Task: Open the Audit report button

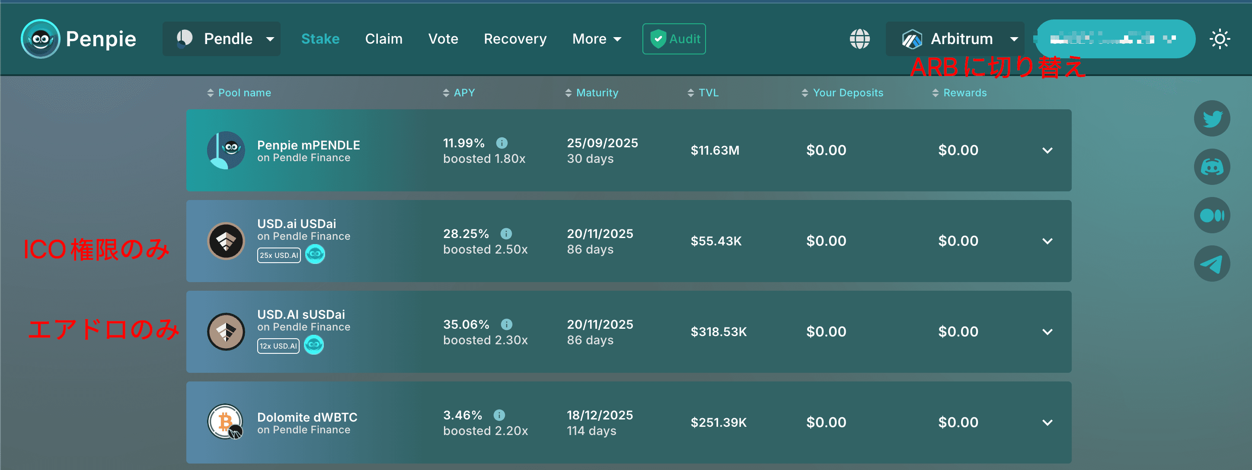Action: (x=674, y=39)
